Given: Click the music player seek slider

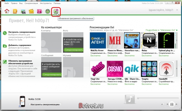Looking at the screenshot, I should pos(158,98).
